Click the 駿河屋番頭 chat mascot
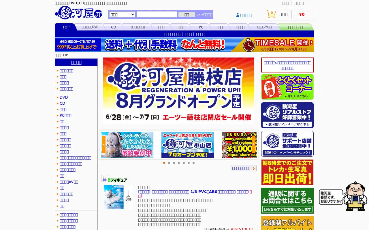Screen dimensions: 369x230 343,196
